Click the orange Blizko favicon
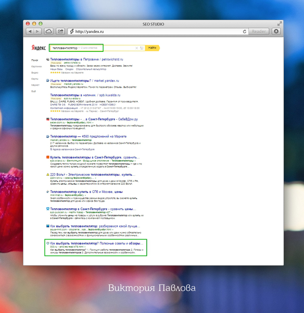Screen dimensions: 304x313 click(x=48, y=157)
